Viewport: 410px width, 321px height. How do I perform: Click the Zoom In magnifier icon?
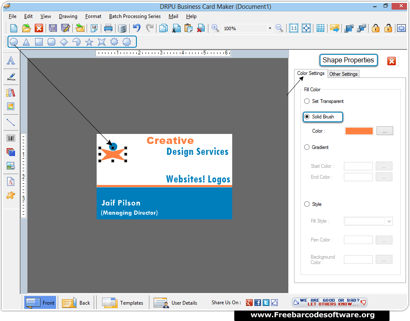[215, 28]
